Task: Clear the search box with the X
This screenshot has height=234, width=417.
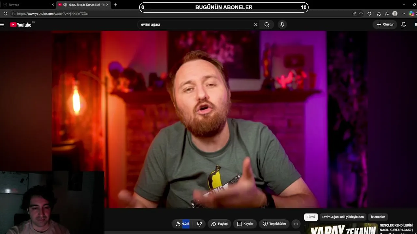Action: (x=256, y=25)
